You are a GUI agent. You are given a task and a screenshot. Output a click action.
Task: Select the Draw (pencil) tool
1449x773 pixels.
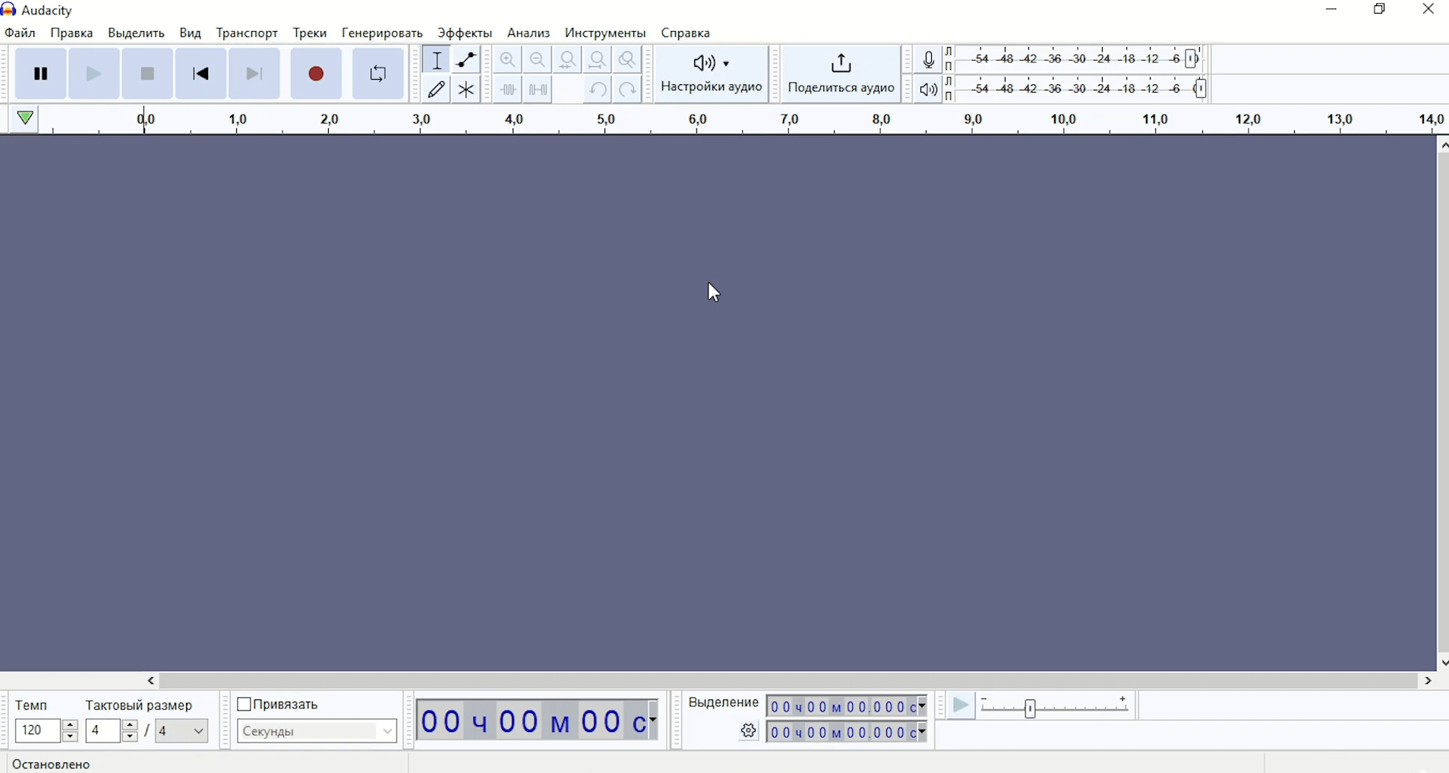pos(437,90)
